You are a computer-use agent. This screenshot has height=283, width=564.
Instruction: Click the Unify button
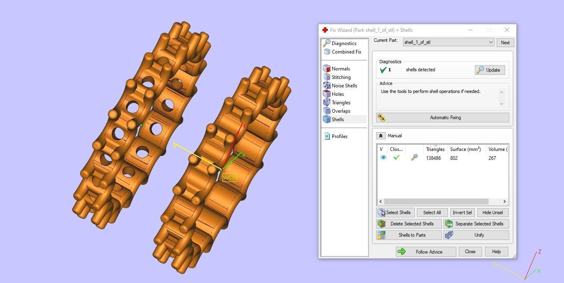click(x=476, y=235)
